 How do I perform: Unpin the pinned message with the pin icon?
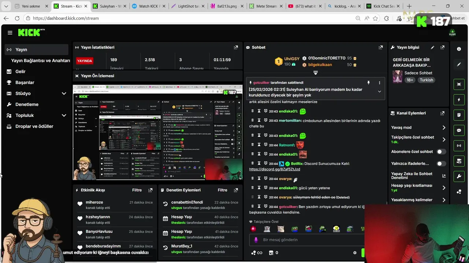tap(369, 83)
